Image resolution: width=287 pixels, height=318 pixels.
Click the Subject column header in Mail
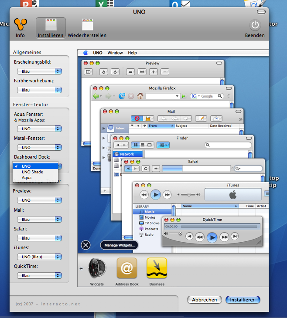click(191, 126)
